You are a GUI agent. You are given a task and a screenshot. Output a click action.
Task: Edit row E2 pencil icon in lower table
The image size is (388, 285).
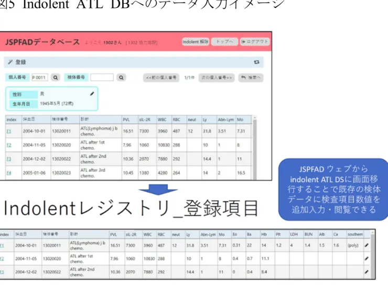[367, 259]
